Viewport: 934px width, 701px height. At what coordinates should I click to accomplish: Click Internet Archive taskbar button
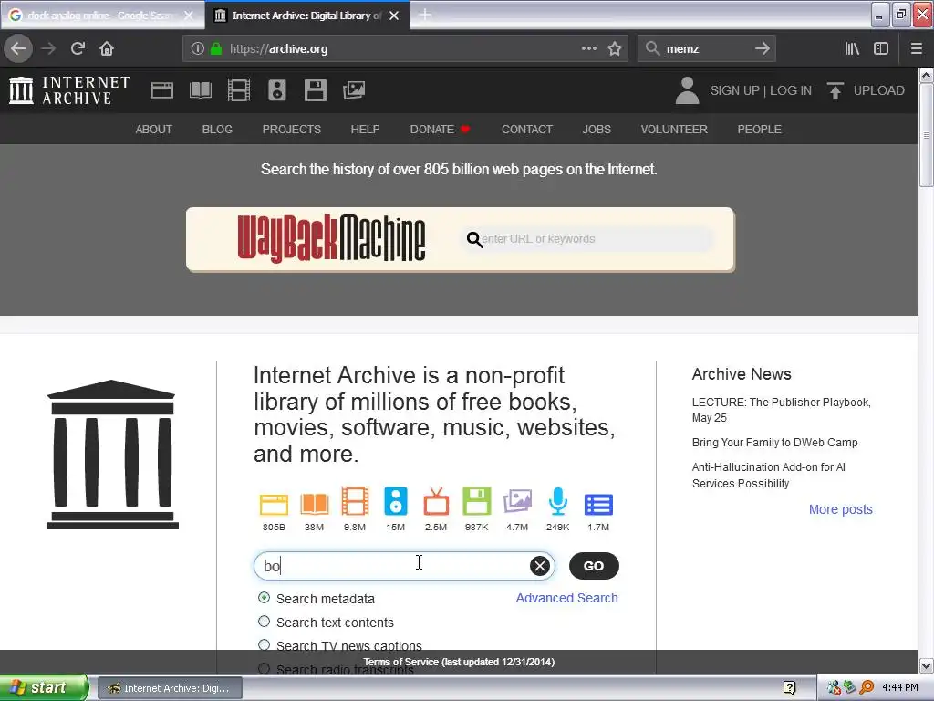[170, 688]
